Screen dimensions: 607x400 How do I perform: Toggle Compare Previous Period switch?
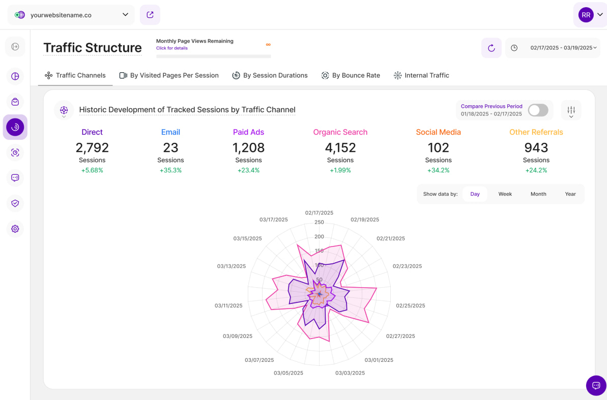pos(538,110)
